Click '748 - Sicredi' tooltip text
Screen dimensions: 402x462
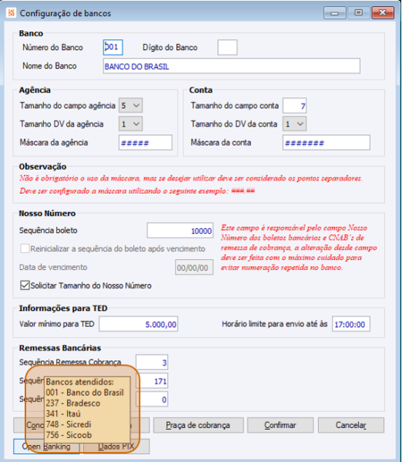tap(69, 424)
